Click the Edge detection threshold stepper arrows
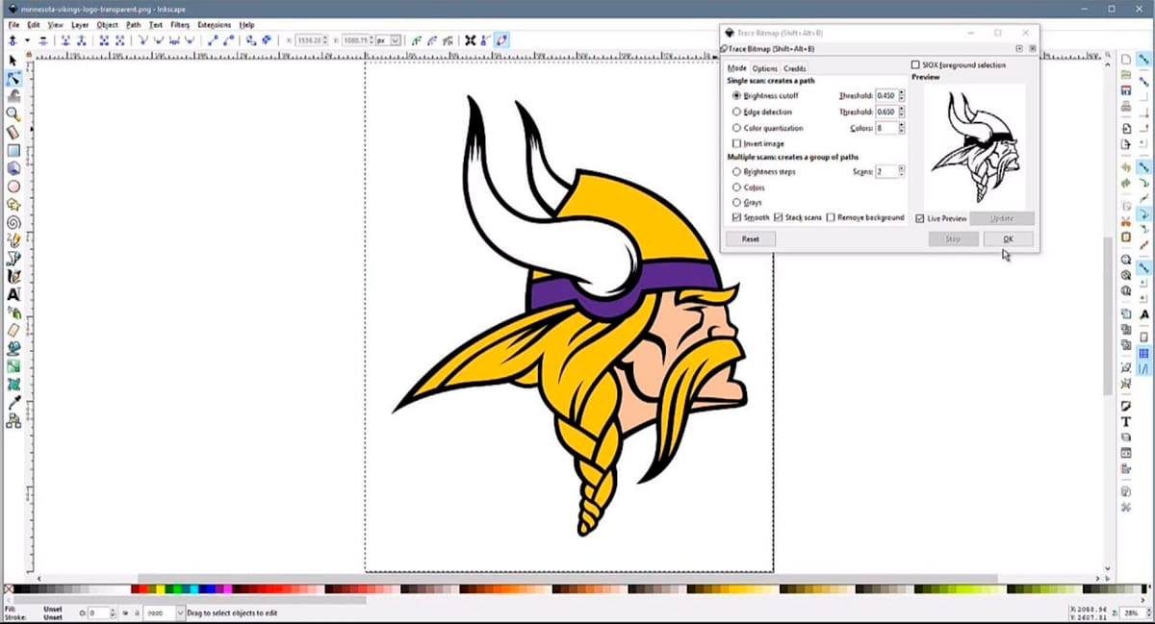This screenshot has width=1155, height=624. click(x=902, y=112)
